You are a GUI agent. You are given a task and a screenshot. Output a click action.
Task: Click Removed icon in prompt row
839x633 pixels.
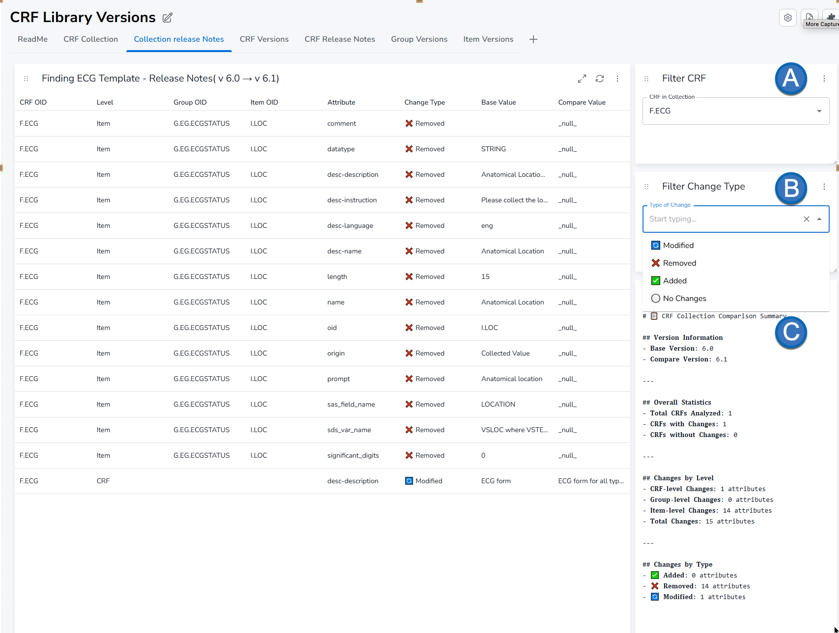[x=409, y=379]
